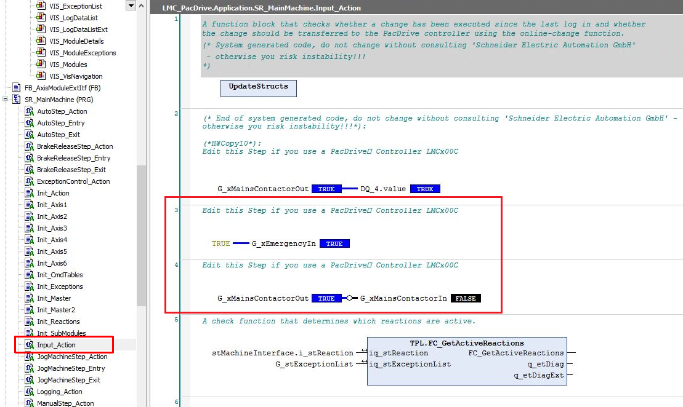Click the SR_MainMachine program icon
The width and height of the screenshot is (683, 407).
coord(17,100)
